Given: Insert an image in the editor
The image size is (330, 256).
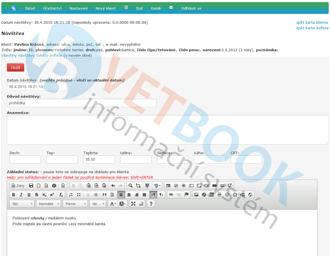Looking at the screenshot, I should pos(196,195).
